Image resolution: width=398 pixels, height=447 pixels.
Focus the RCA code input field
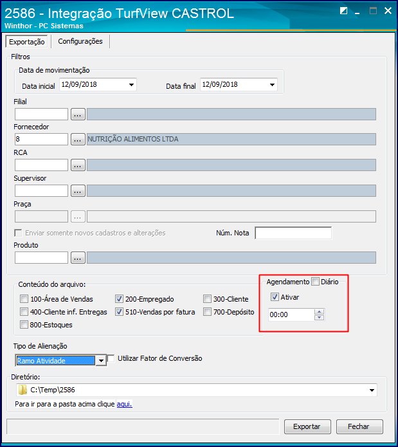[x=41, y=165]
